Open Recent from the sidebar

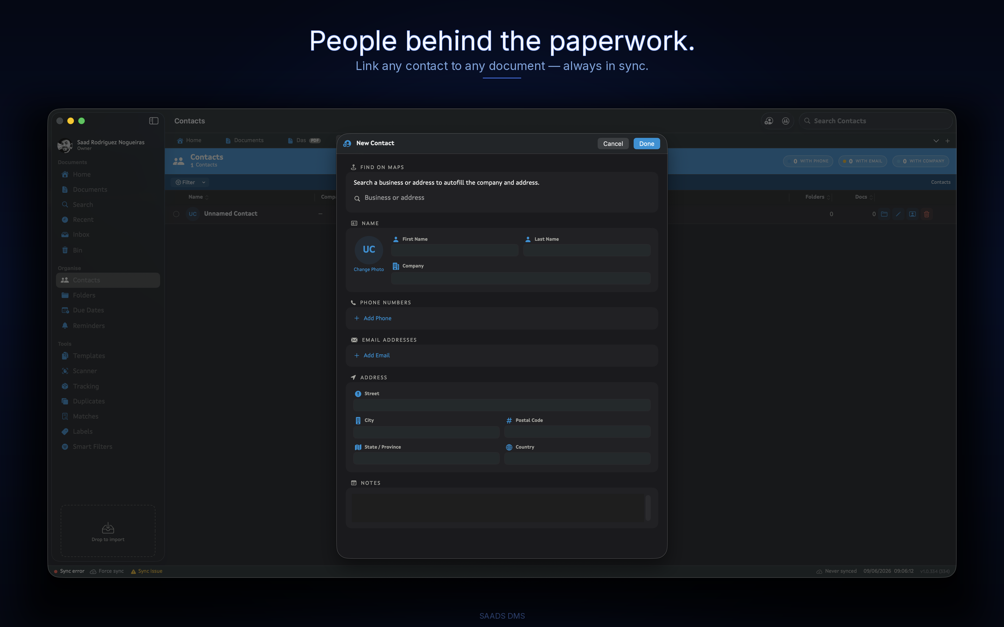coord(108,219)
